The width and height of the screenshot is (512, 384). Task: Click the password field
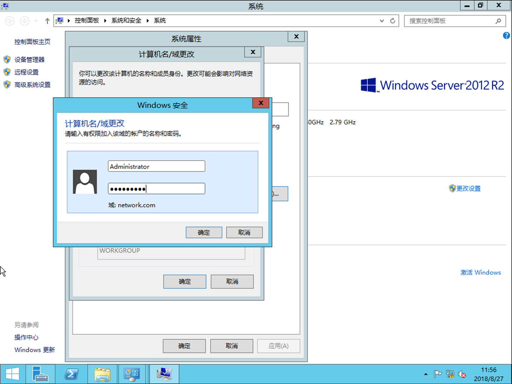click(x=157, y=188)
